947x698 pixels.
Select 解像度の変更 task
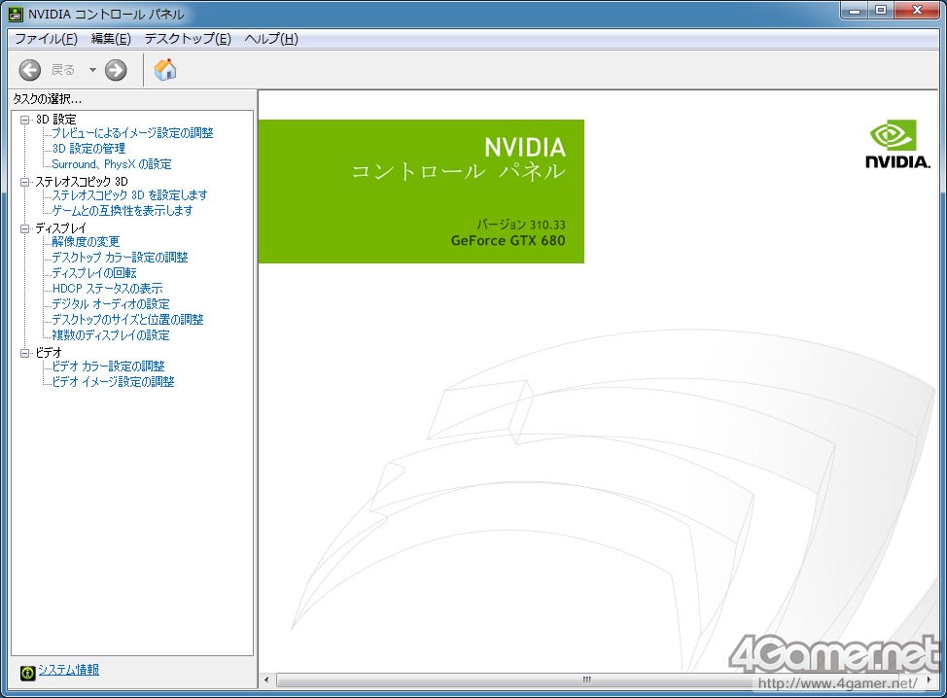[x=86, y=241]
